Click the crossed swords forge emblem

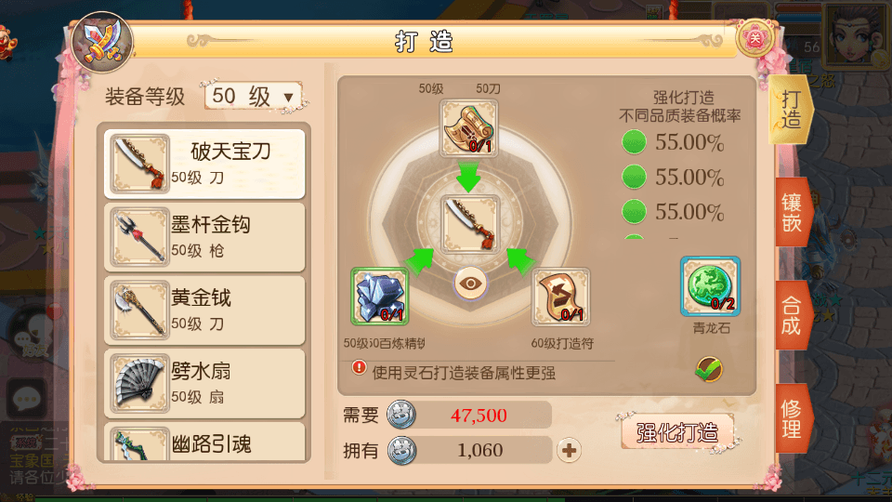[103, 43]
